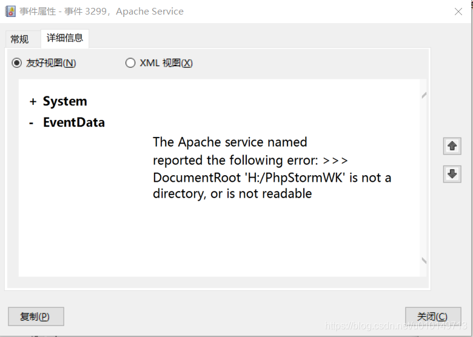Go to previous event with up arrow
Screen dimensions: 473x337
(x=452, y=146)
